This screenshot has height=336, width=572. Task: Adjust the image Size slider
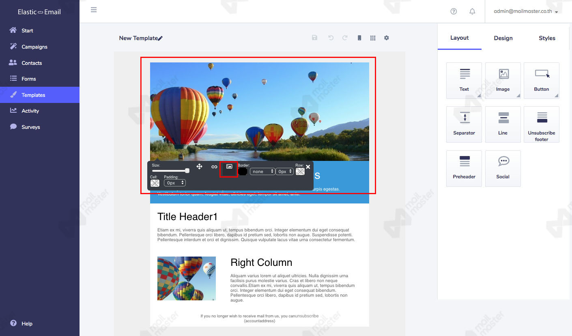tap(170, 171)
